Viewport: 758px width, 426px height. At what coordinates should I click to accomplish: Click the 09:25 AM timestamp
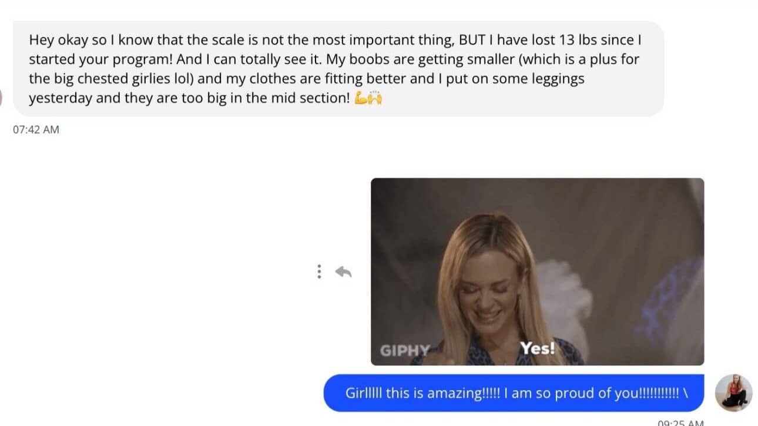click(680, 422)
